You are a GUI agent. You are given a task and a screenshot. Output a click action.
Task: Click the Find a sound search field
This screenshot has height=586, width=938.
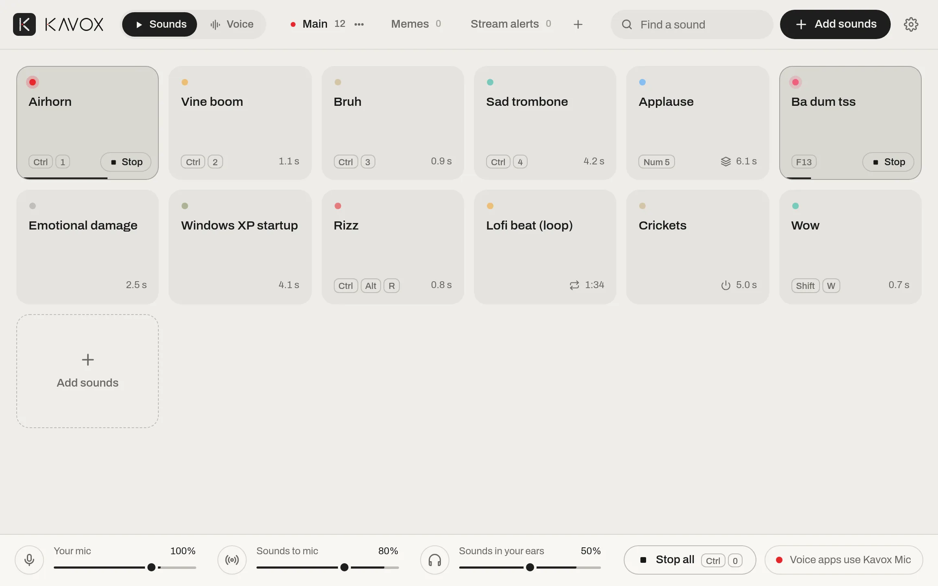[x=692, y=24]
